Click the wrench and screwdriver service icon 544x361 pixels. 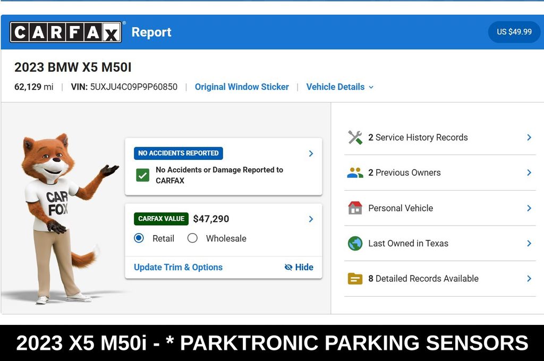click(355, 137)
